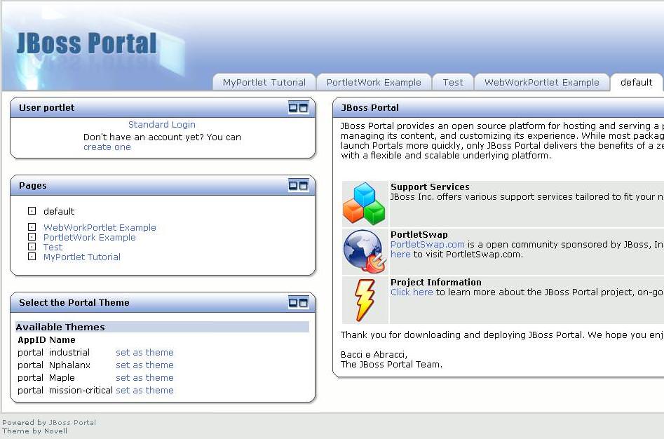The image size is (664, 439).
Task: Open the Standard Login link
Action: coord(162,124)
